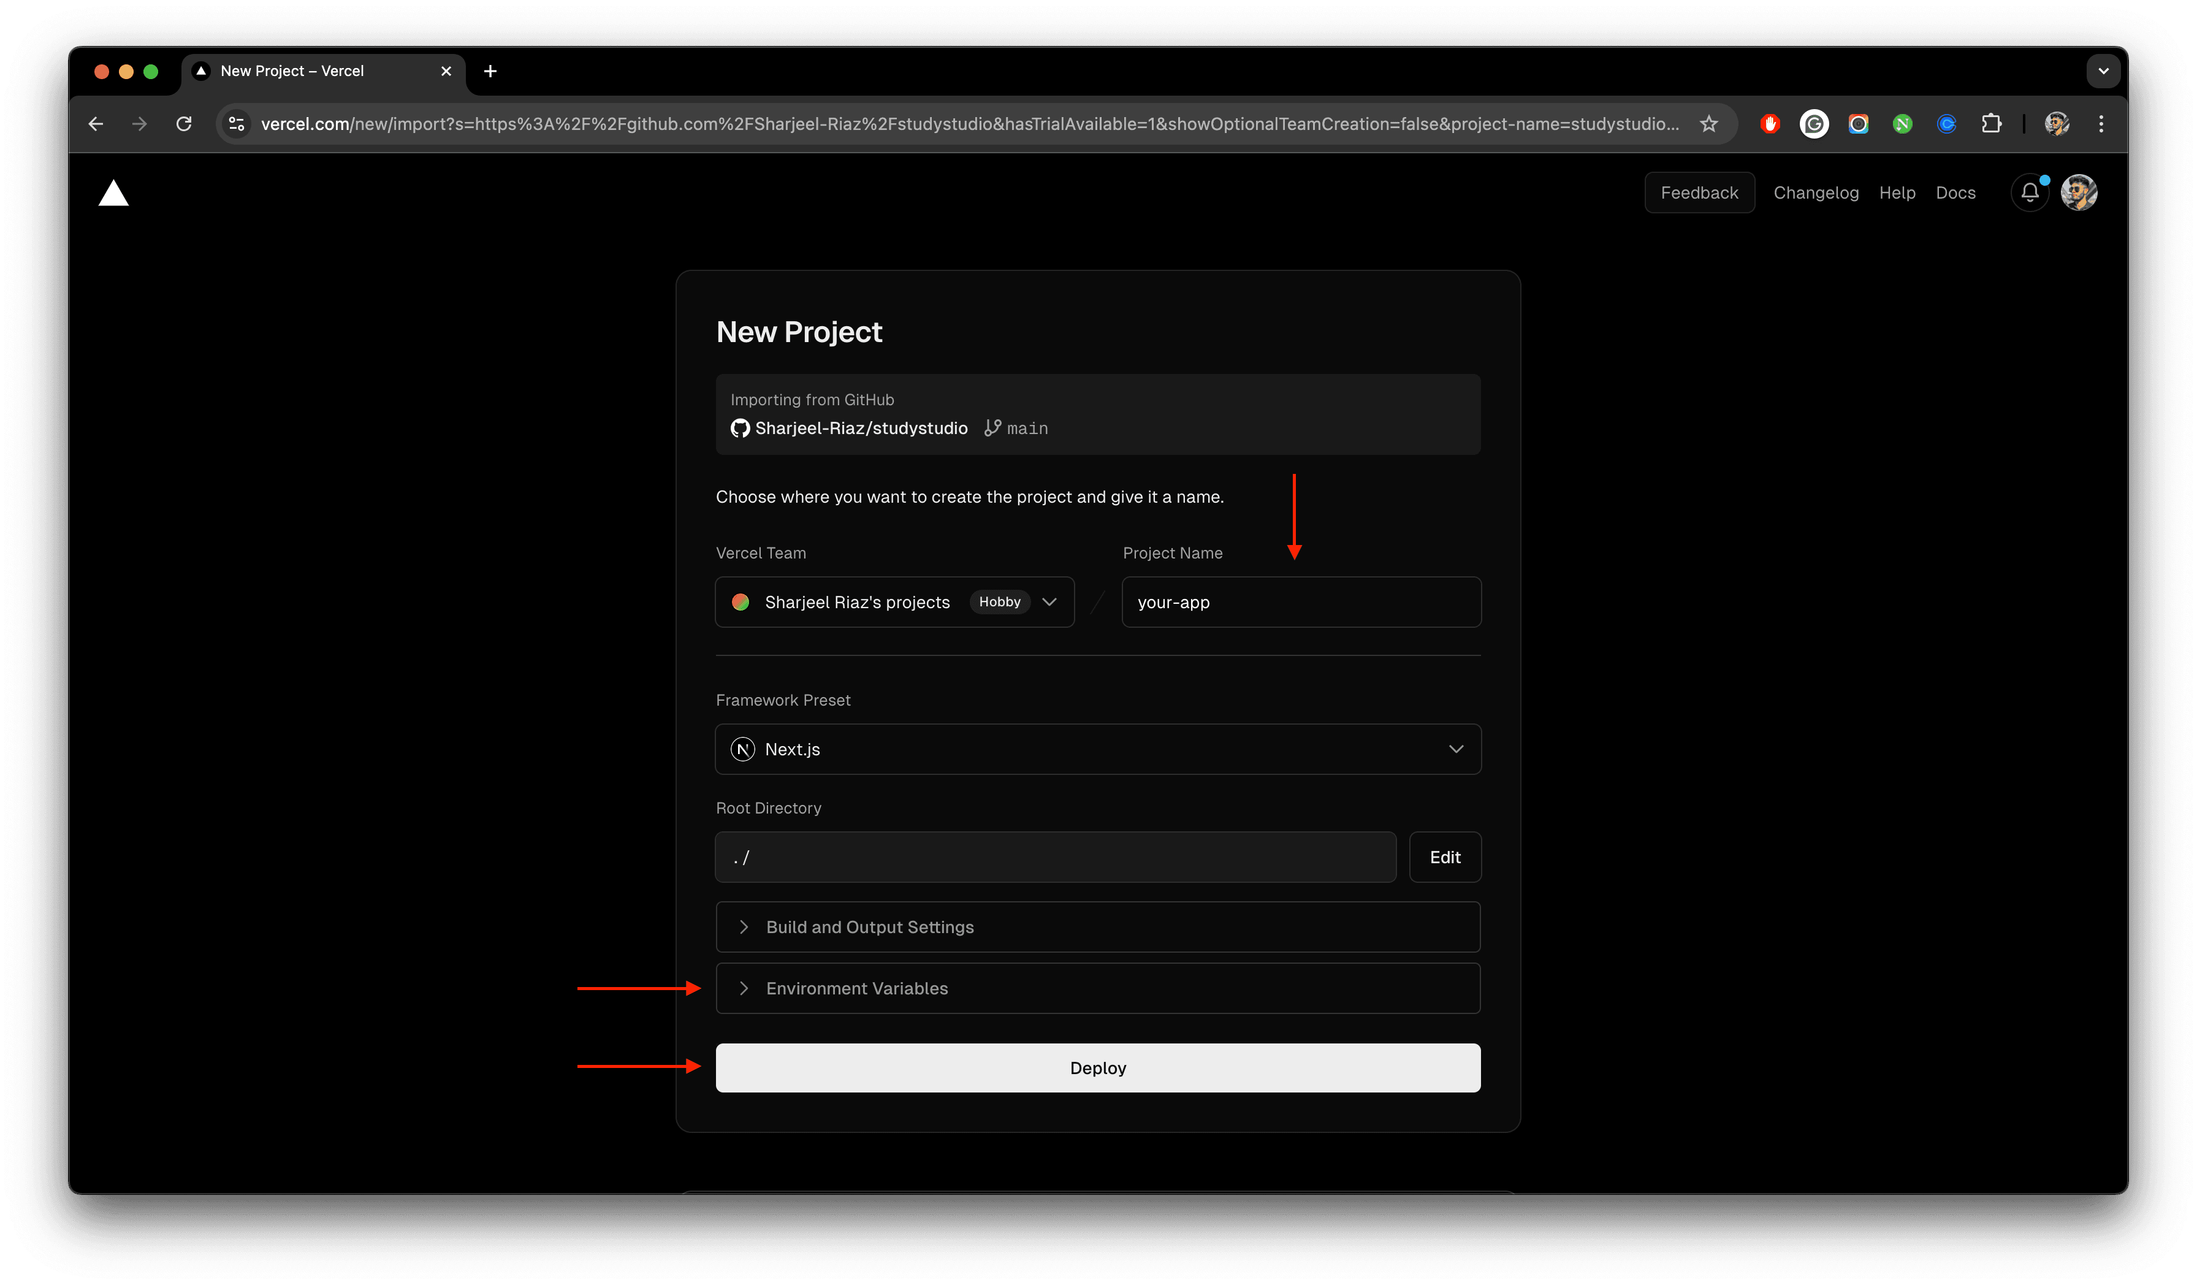Click the main branch label
Viewport: 2197px width, 1285px height.
1027,428
